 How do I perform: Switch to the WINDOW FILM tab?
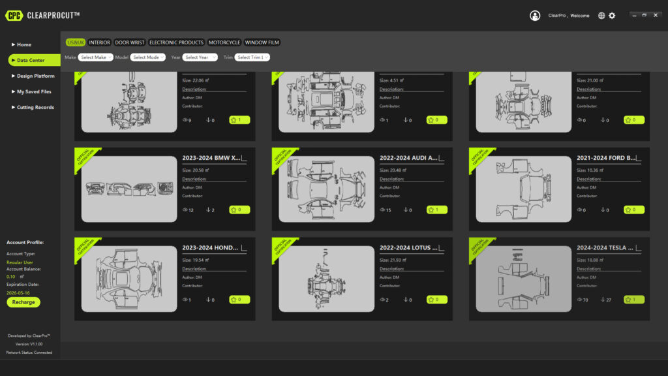(262, 42)
